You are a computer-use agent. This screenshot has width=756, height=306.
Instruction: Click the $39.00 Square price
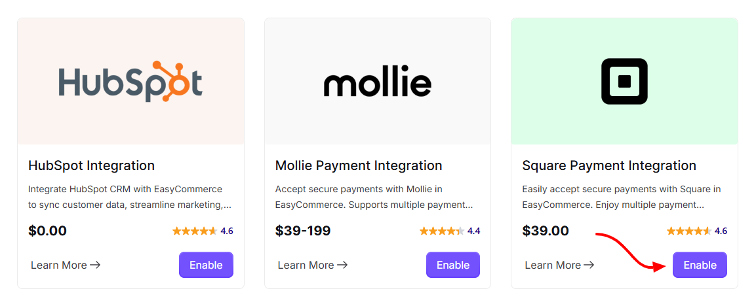click(546, 231)
